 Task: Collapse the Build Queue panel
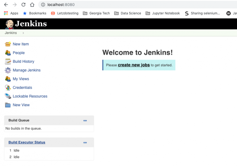click(x=85, y=121)
